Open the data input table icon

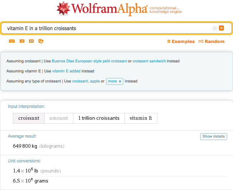[x=31, y=41]
